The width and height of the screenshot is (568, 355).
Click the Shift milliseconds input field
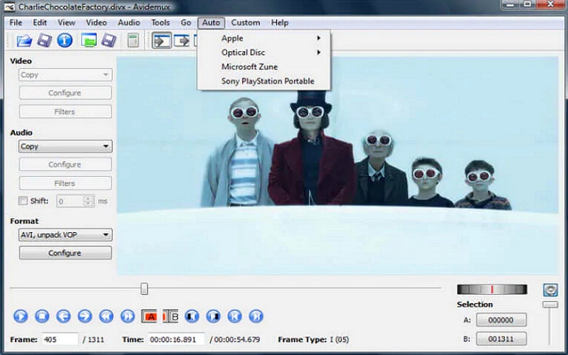coord(71,201)
